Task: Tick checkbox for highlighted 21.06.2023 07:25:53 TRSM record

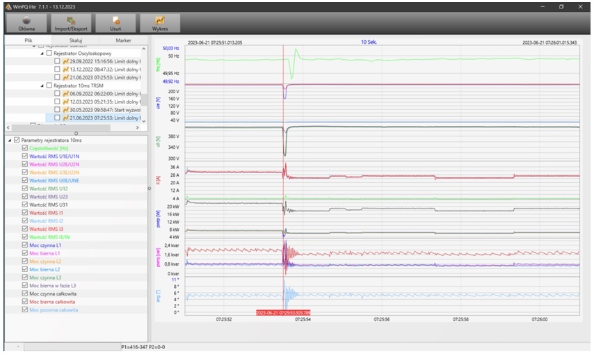Action: (x=57, y=118)
